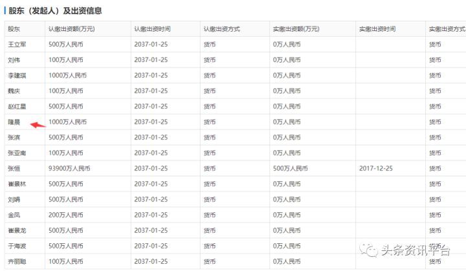Select shareholder name 魏庆
The height and width of the screenshot is (271, 466).
(x=14, y=91)
